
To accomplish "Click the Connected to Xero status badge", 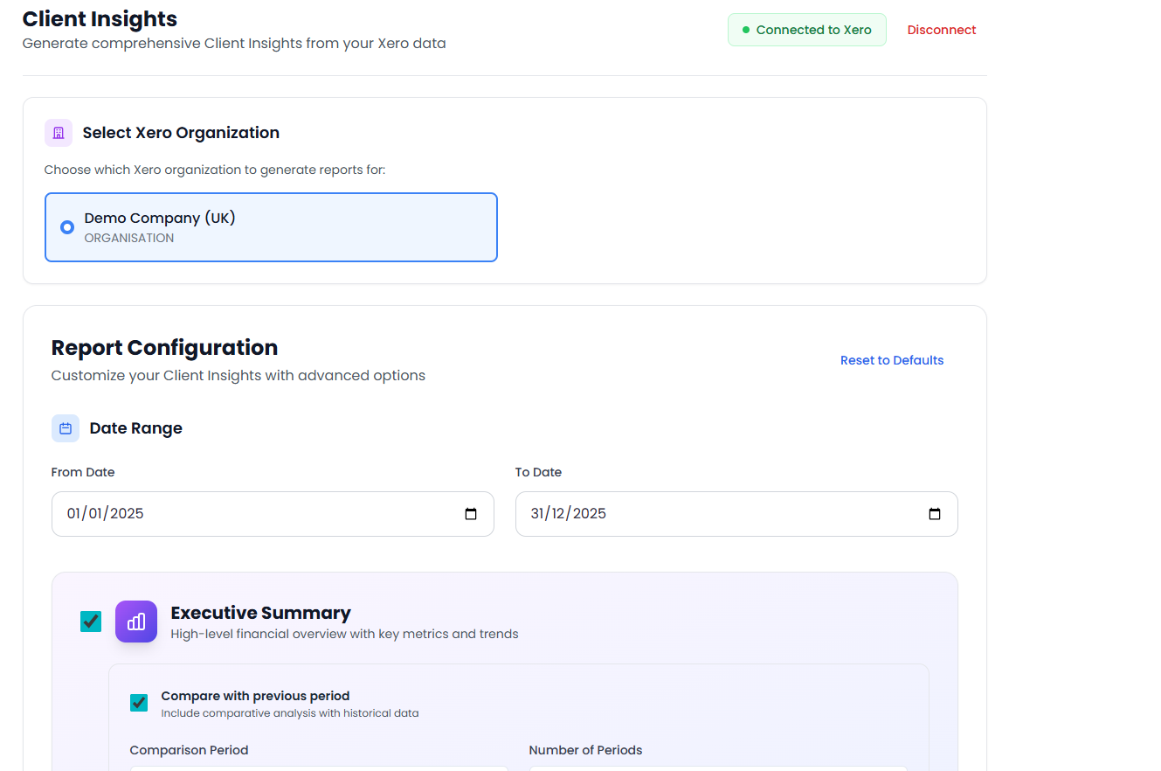I will coord(806,29).
